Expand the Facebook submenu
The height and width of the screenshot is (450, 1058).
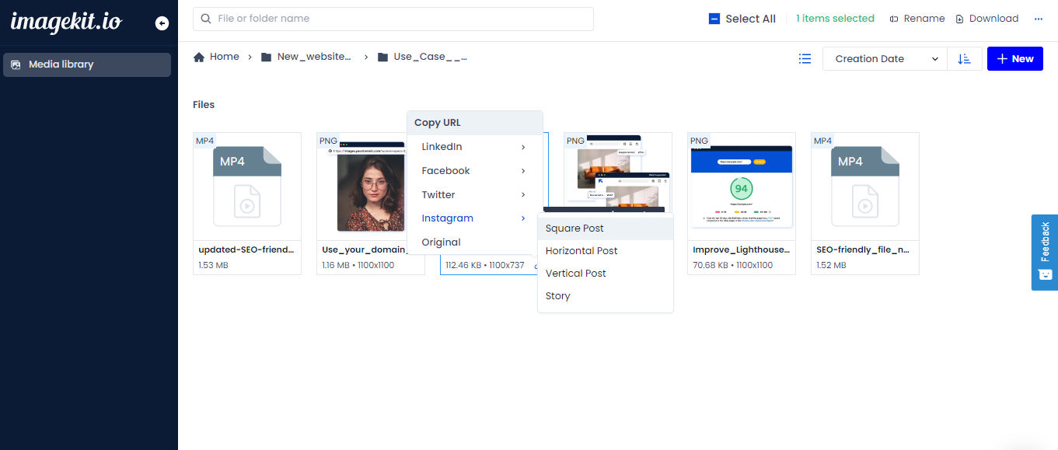coord(475,171)
